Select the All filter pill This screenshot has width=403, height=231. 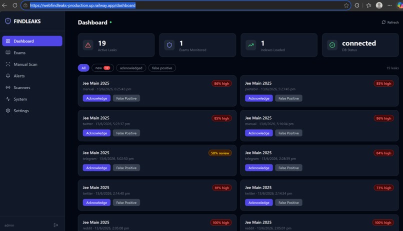point(83,68)
